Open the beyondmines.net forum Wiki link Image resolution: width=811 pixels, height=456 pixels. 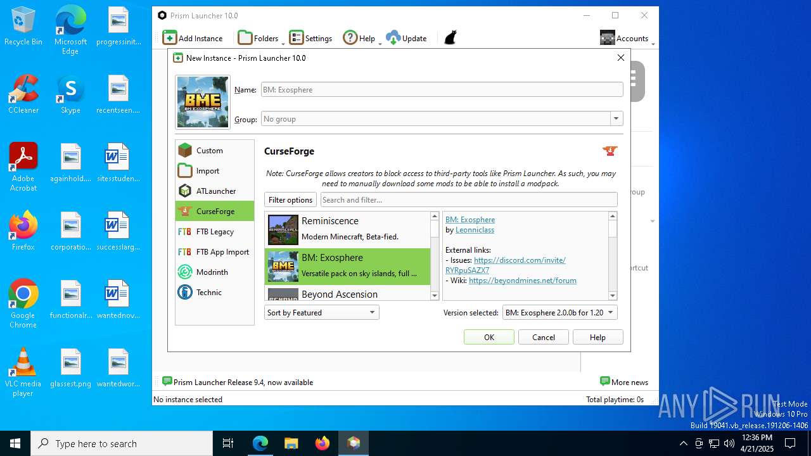click(x=523, y=281)
